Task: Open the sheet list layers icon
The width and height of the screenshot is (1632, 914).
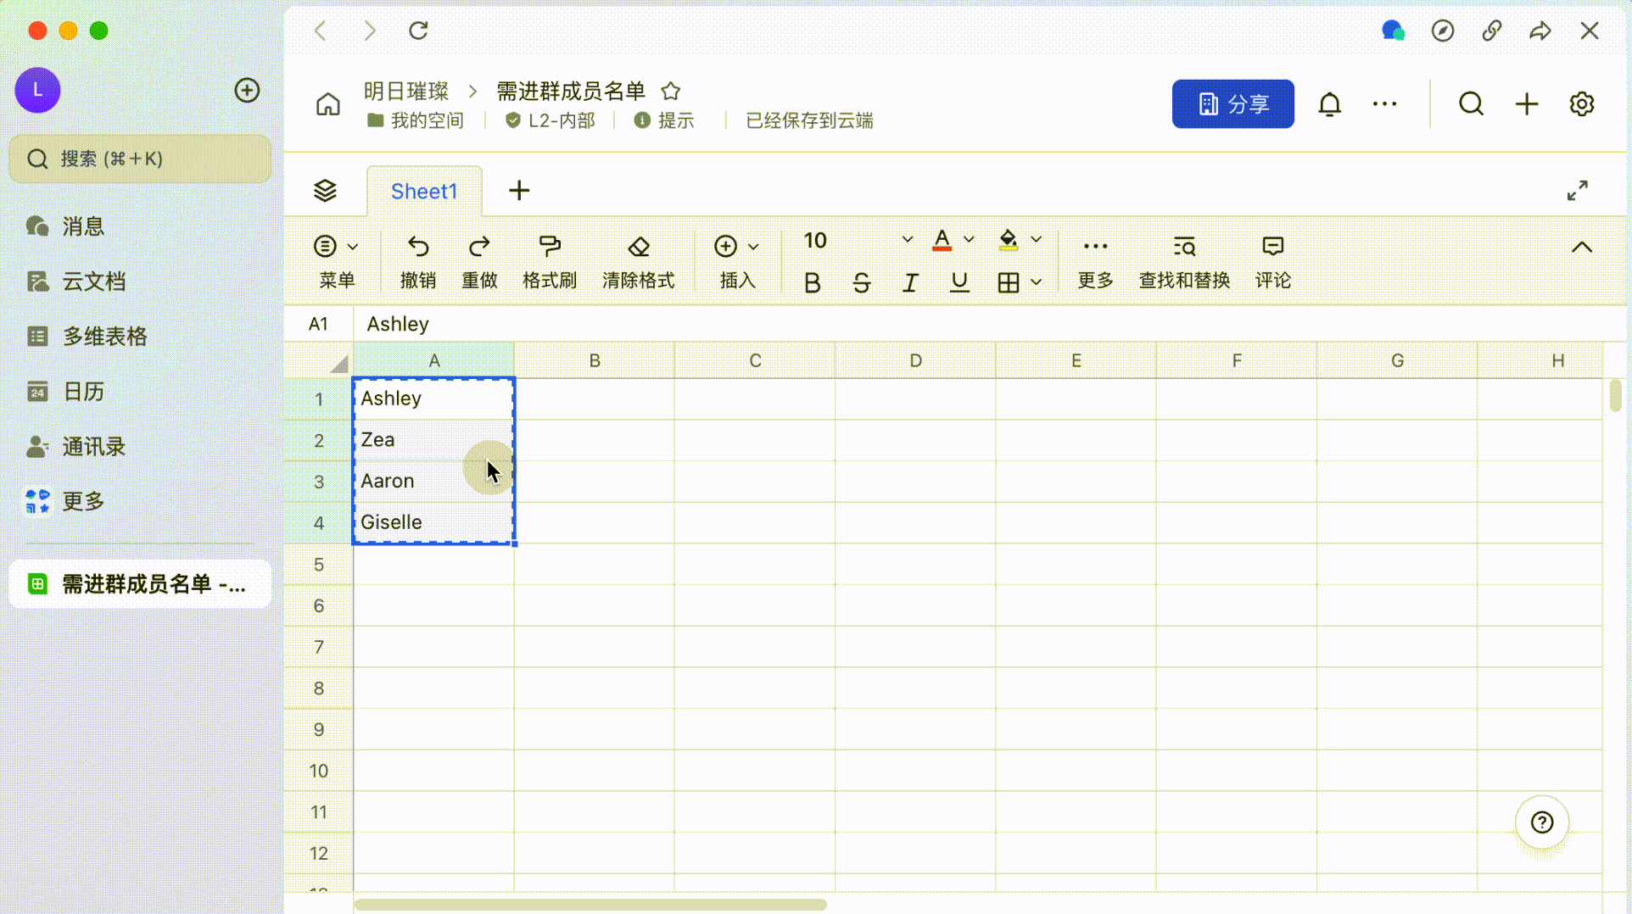Action: pos(325,191)
